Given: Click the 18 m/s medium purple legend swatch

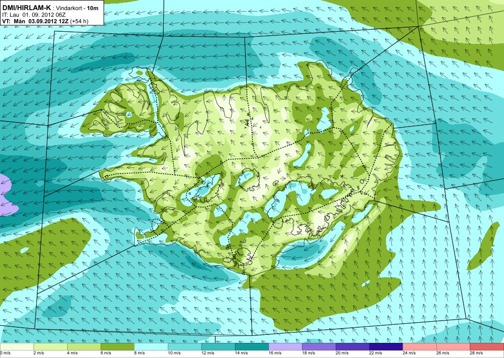Looking at the screenshot, I should [x=319, y=347].
